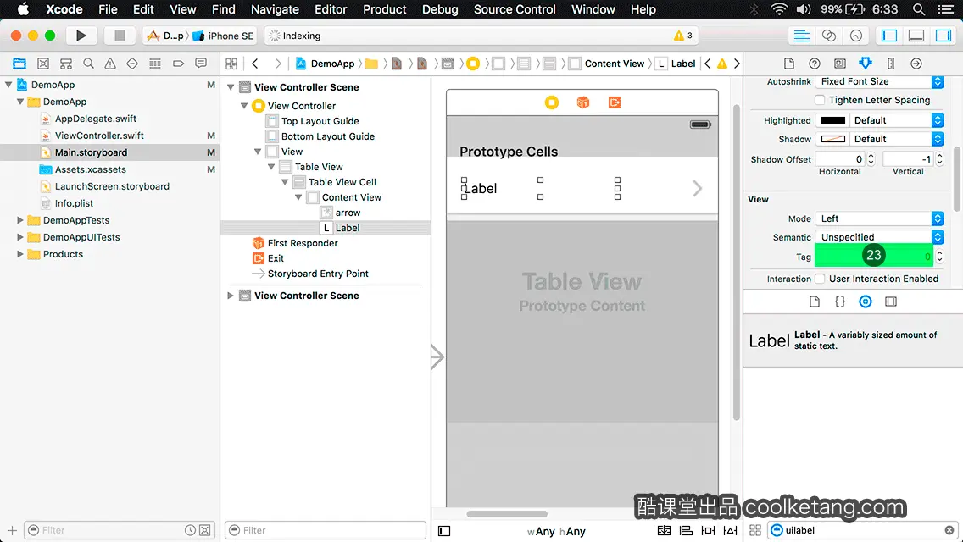Open the Autoshrink dropdown
The image size is (963, 542).
[879, 81]
